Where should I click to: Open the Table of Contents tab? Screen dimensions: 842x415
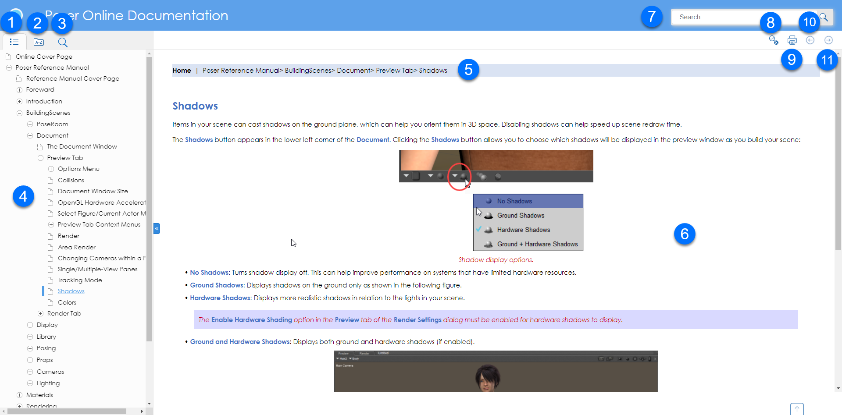[x=14, y=42]
